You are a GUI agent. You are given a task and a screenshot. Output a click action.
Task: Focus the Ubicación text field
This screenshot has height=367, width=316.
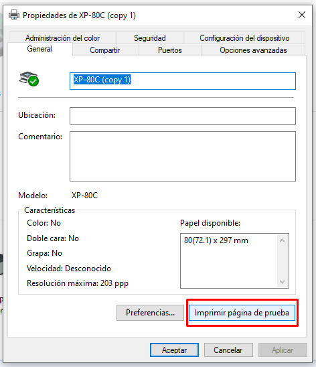tap(183, 116)
